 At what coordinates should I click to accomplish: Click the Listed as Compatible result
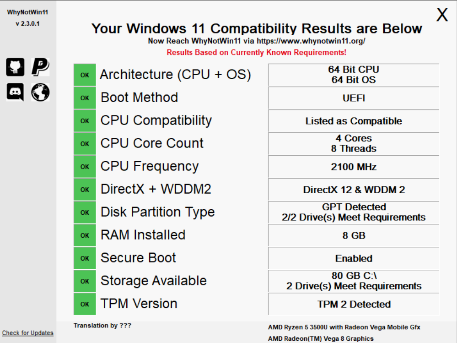(354, 121)
